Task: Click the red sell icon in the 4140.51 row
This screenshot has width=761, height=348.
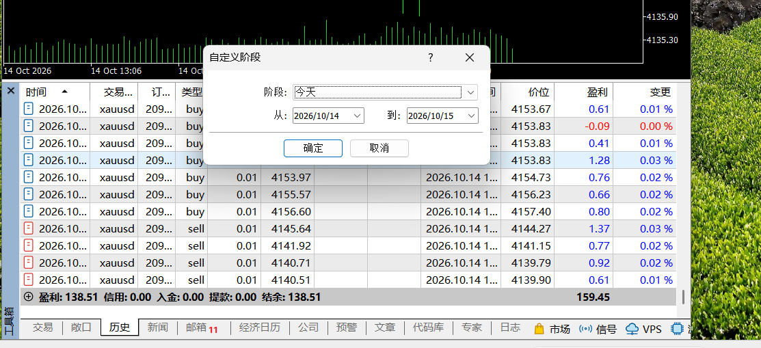Action: 29,280
